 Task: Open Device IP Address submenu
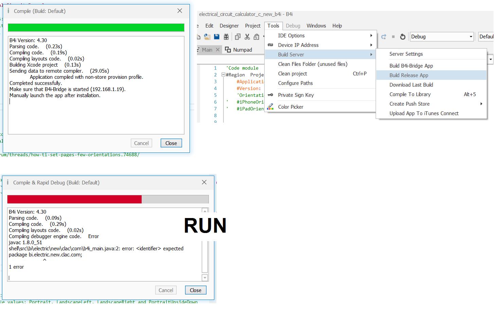(x=320, y=45)
